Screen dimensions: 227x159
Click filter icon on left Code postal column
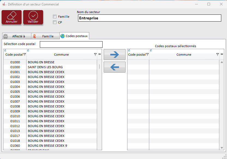click(x=25, y=55)
